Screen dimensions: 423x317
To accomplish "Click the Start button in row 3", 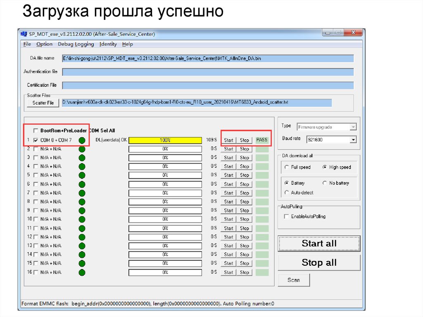I will click(228, 158).
